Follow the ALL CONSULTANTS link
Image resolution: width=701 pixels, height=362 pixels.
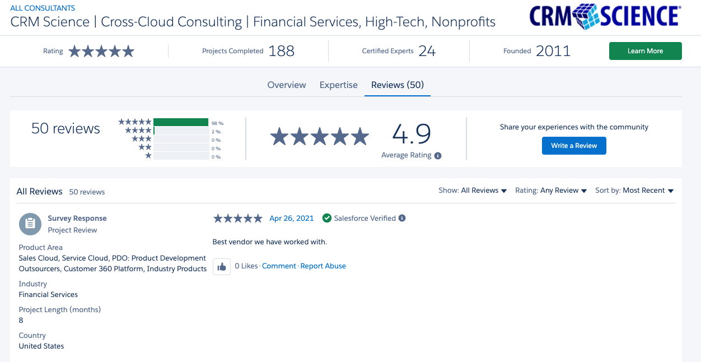43,8
